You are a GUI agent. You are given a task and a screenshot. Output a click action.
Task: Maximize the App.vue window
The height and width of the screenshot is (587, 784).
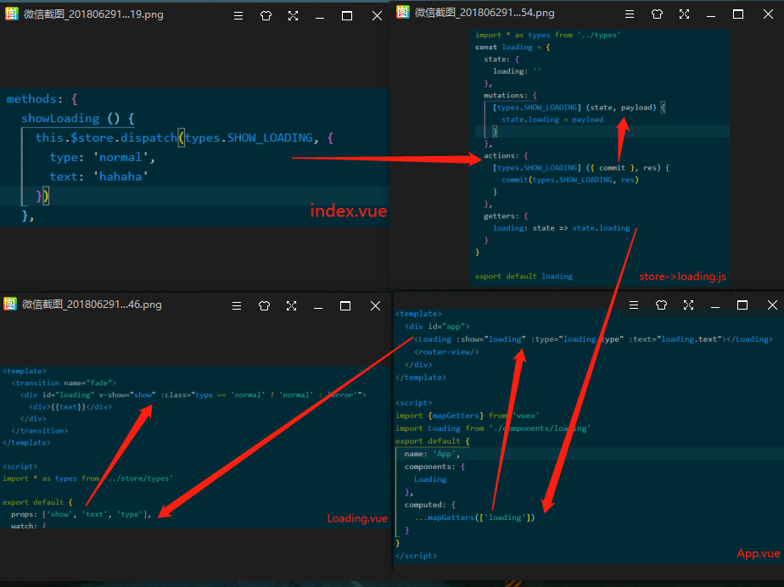point(742,305)
